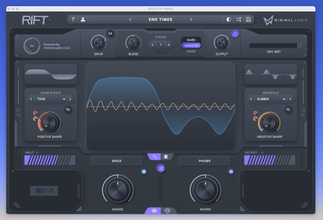Select the HARD mode option
Screen dimensions: 323x220
pyautogui.click(x=191, y=40)
